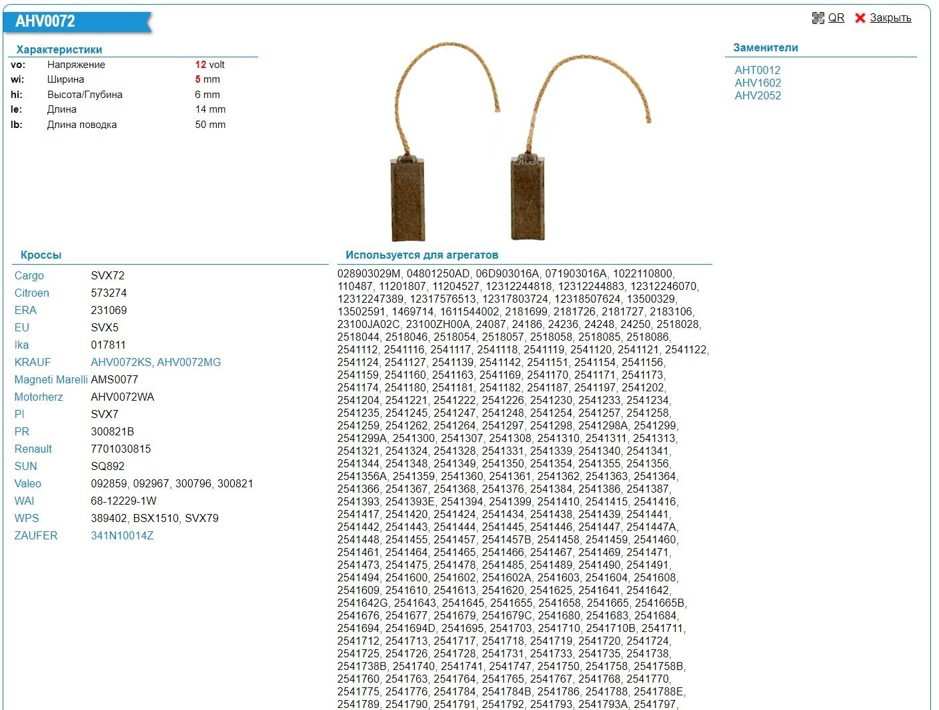Click EU cross number SVX5
This screenshot has height=710, width=939.
105,327
